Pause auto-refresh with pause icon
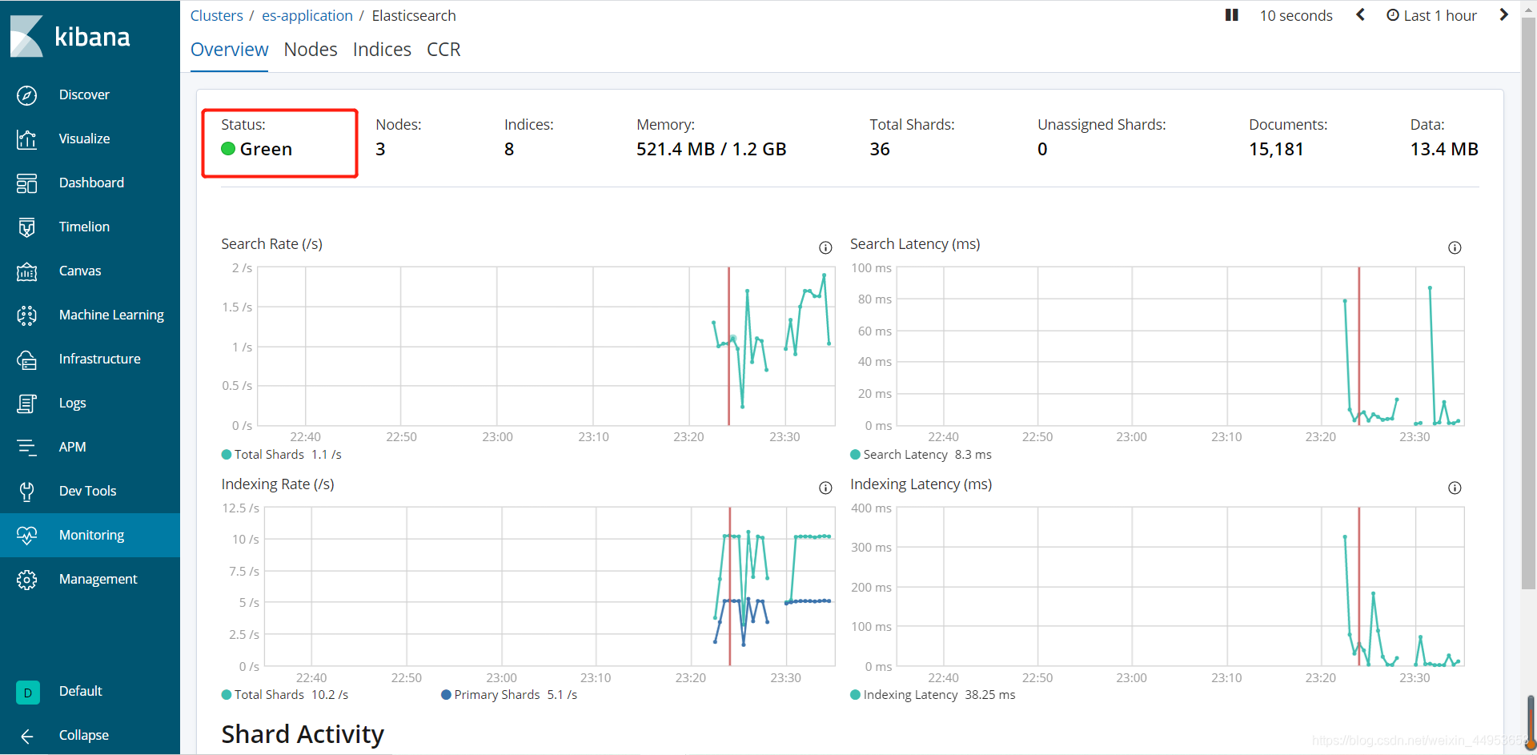The height and width of the screenshot is (755, 1537). (1232, 15)
